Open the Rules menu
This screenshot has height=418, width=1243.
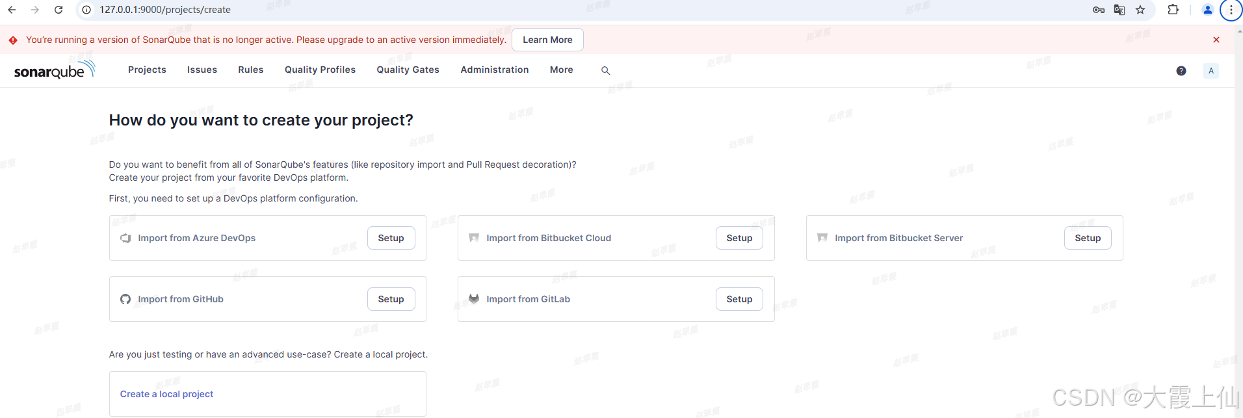click(x=251, y=70)
